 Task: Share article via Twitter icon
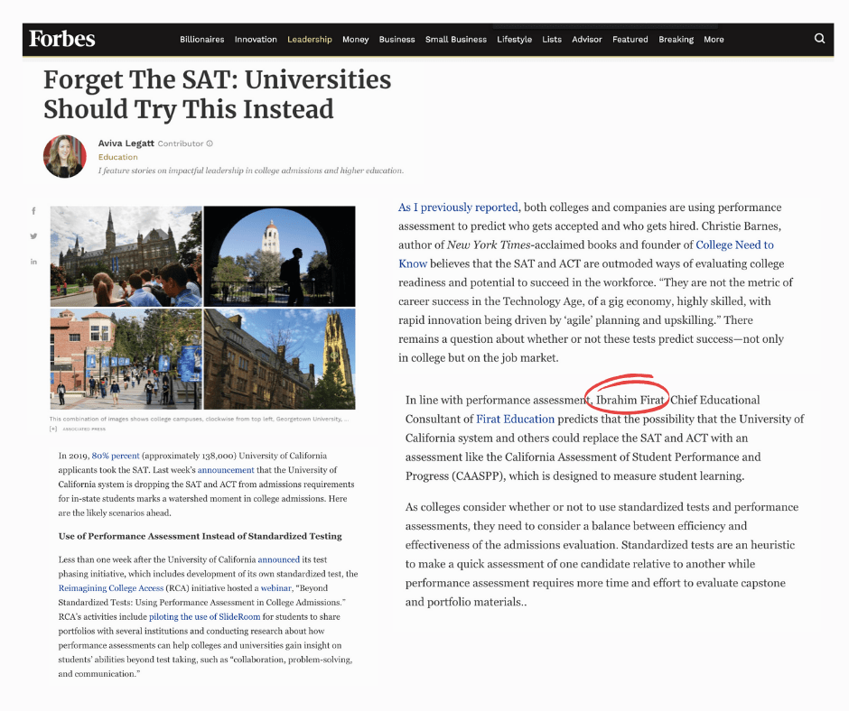pyautogui.click(x=34, y=236)
